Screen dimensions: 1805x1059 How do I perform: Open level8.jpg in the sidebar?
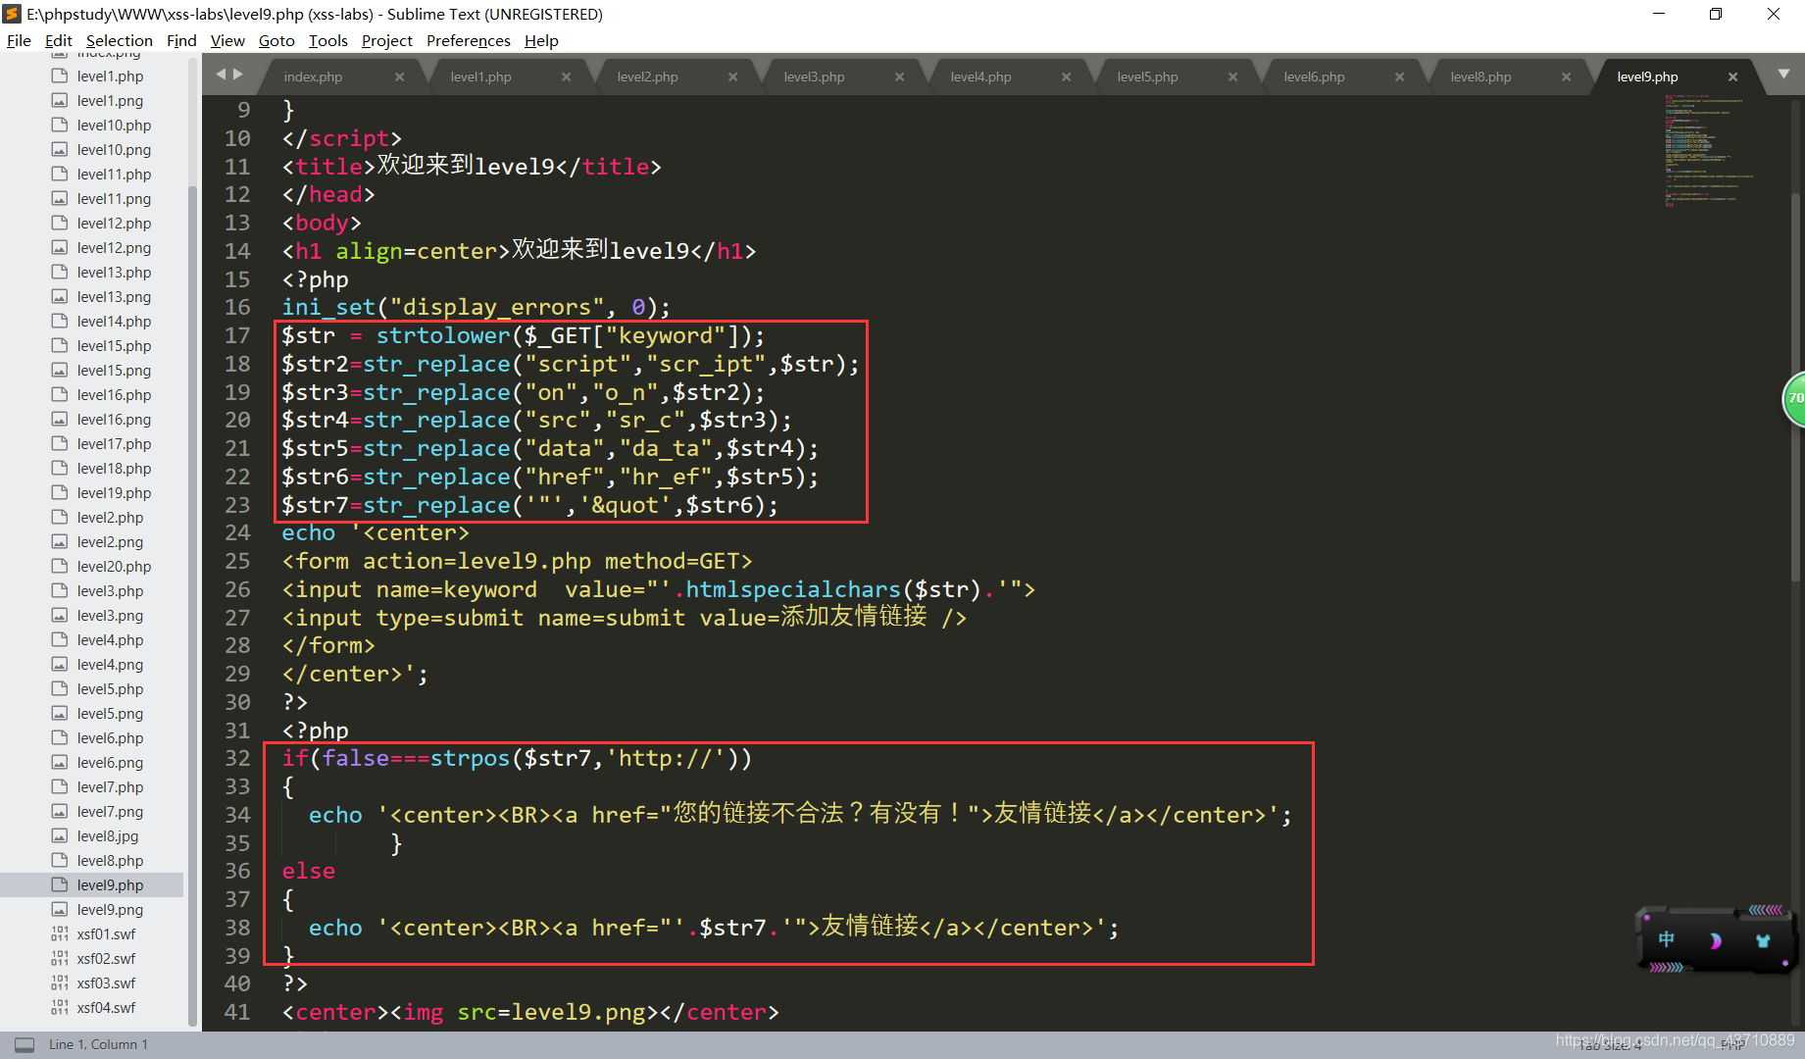pos(108,835)
